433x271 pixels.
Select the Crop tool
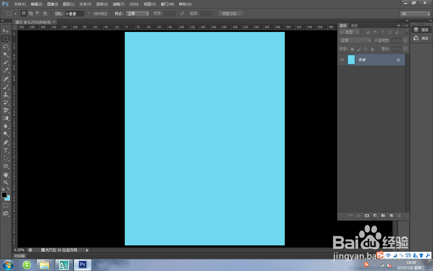click(x=6, y=62)
